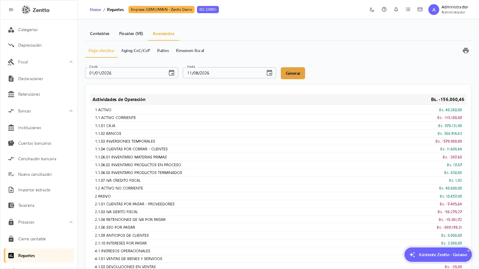Click row 2.1.03 IVA DEBITO FISCAL
The width and height of the screenshot is (479, 269).
(278, 212)
